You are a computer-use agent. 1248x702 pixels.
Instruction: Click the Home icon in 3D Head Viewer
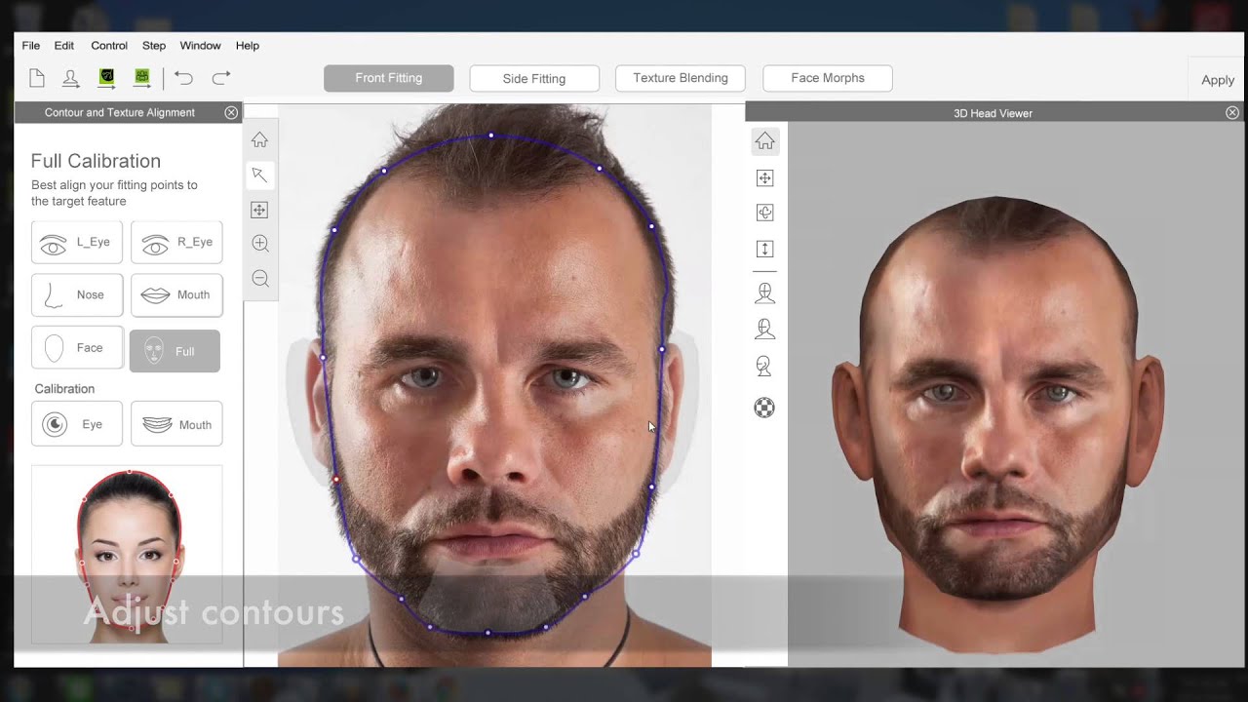(x=764, y=142)
